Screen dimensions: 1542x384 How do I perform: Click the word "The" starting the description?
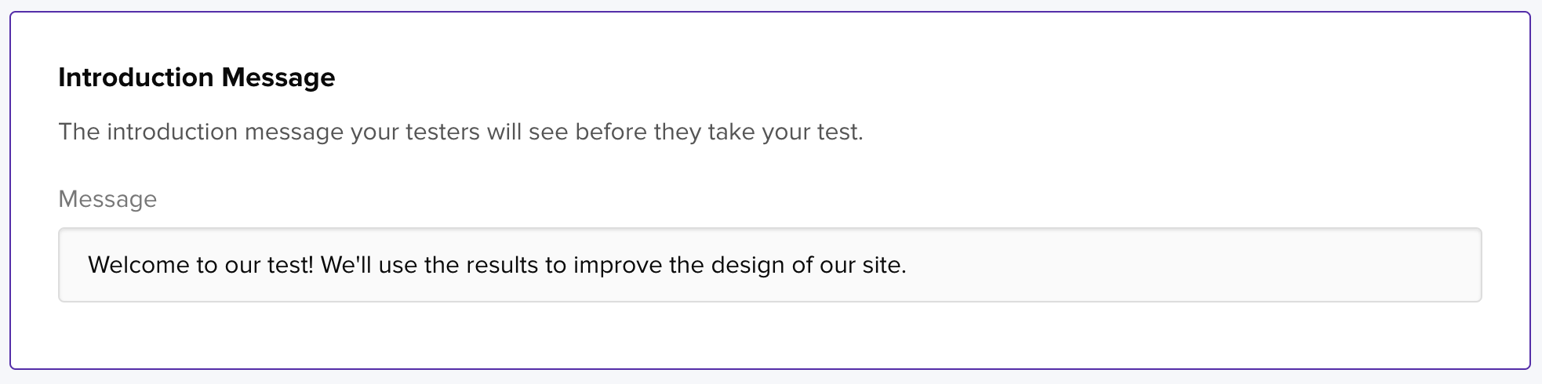click(x=79, y=132)
